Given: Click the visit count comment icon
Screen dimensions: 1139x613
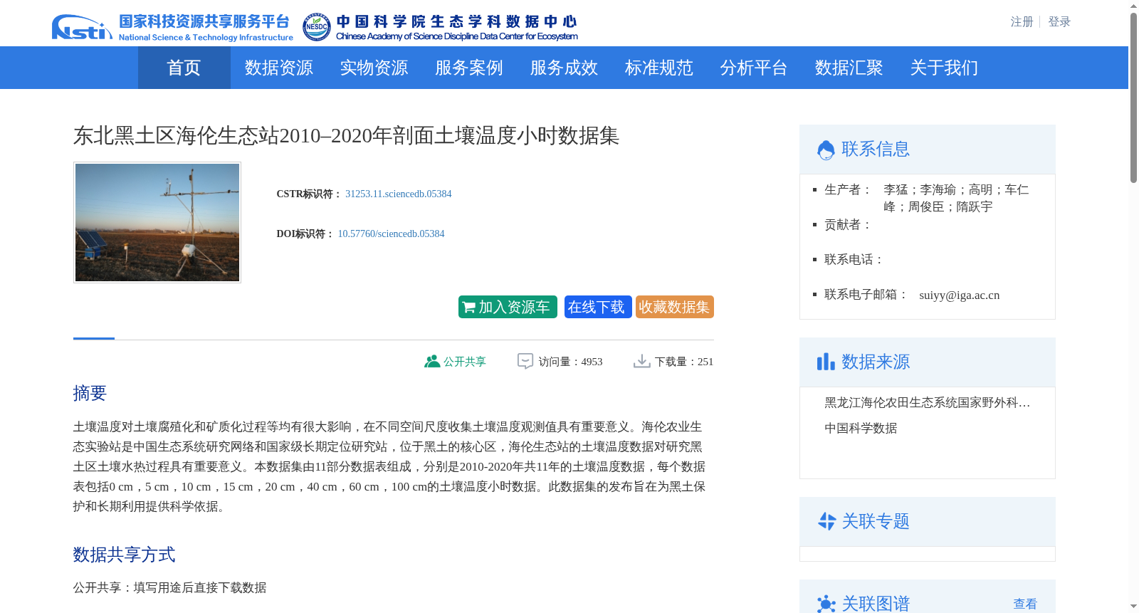Looking at the screenshot, I should (x=525, y=362).
